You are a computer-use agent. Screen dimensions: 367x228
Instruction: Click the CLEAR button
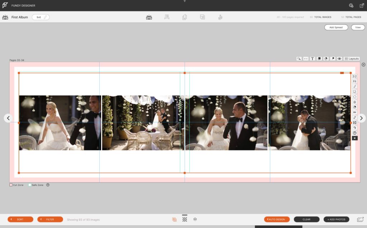point(307,219)
